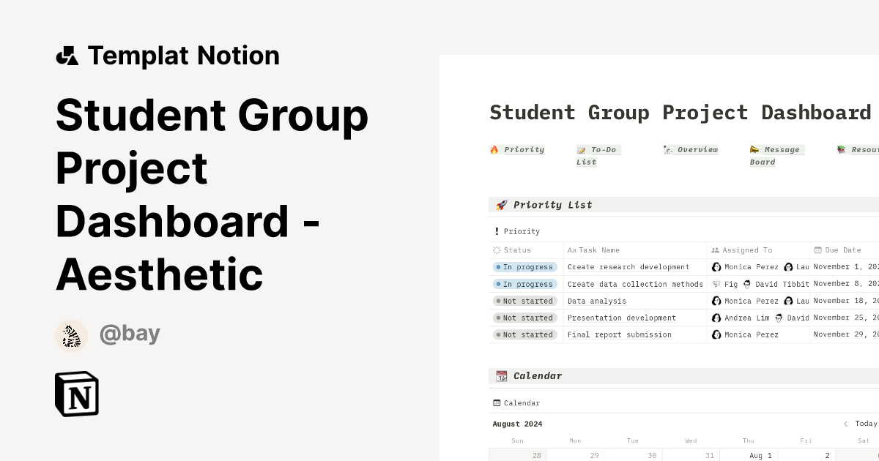Image resolution: width=879 pixels, height=461 pixels.
Task: Click the previous month chevron in the calendar
Action: 846,424
